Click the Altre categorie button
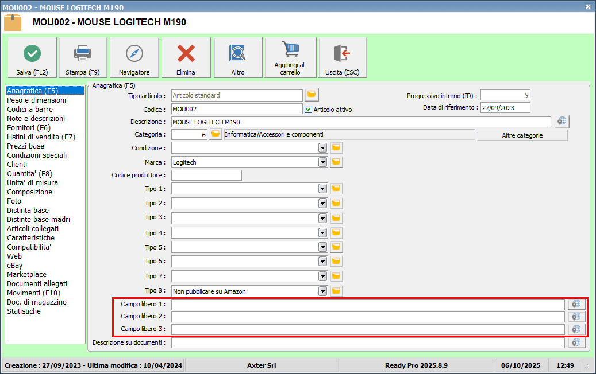 click(522, 135)
